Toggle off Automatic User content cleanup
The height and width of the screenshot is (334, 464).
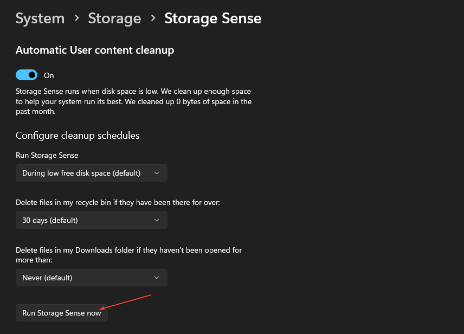[x=26, y=75]
